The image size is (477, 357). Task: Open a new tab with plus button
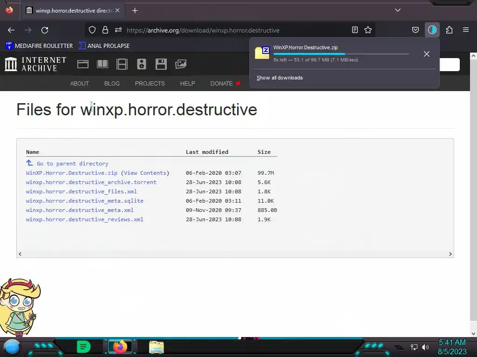coord(135,11)
